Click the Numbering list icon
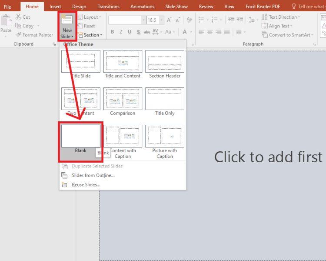This screenshot has height=261, width=326. [214, 20]
